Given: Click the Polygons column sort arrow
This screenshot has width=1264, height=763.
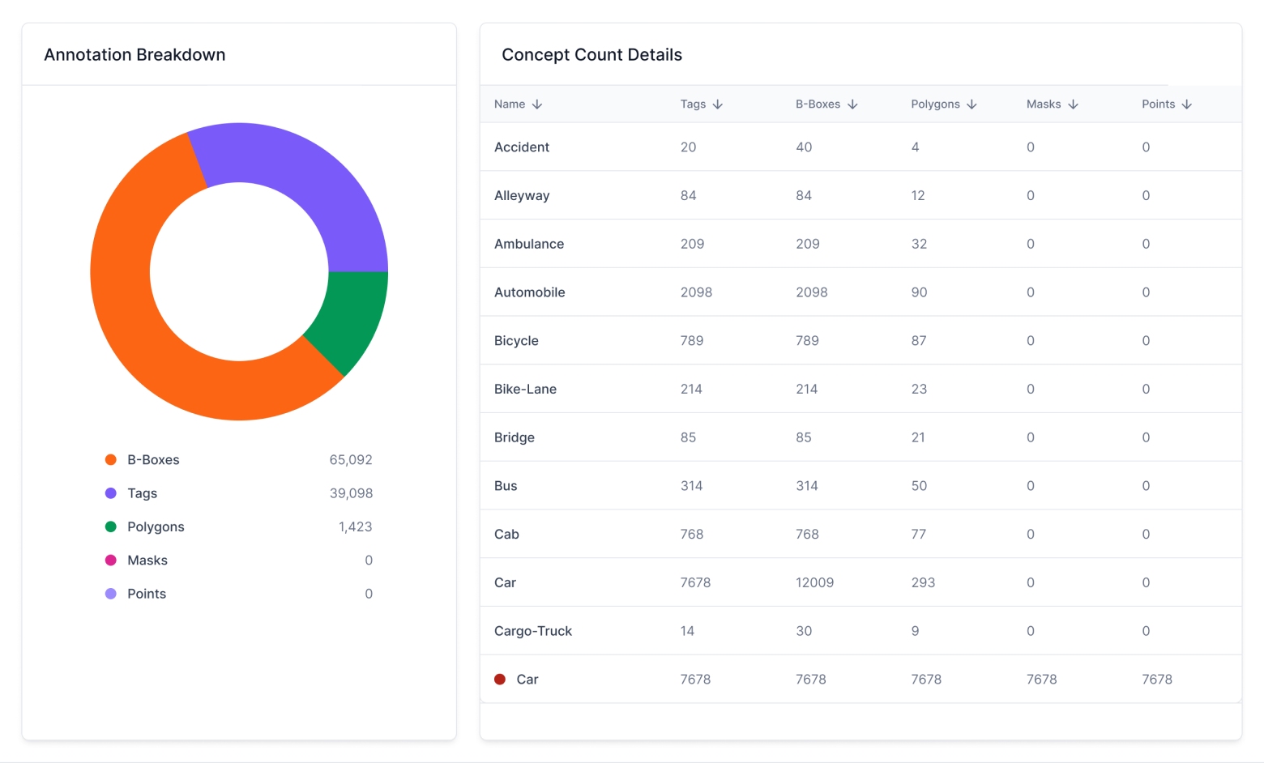Looking at the screenshot, I should click(971, 104).
